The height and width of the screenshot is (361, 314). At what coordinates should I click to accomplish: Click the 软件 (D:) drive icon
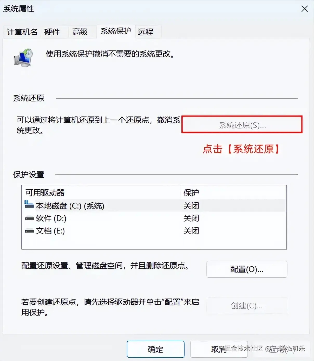click(x=29, y=218)
